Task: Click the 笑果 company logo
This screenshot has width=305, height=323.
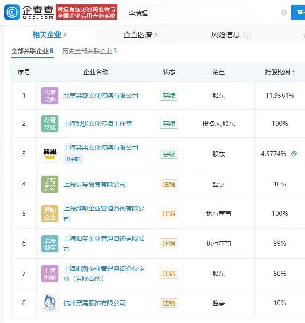Action: (50, 154)
